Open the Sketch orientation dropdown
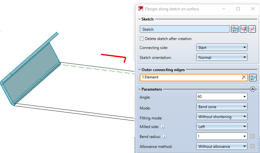 pos(222,58)
